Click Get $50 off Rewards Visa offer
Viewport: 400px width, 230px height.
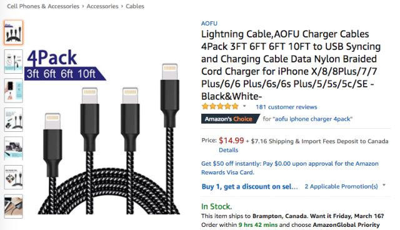click(x=290, y=167)
